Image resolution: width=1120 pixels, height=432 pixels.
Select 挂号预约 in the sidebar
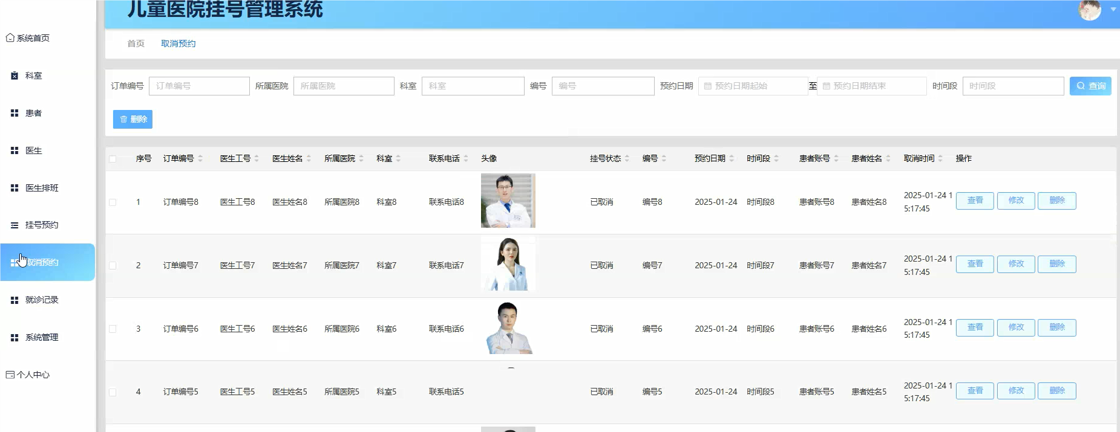(42, 225)
